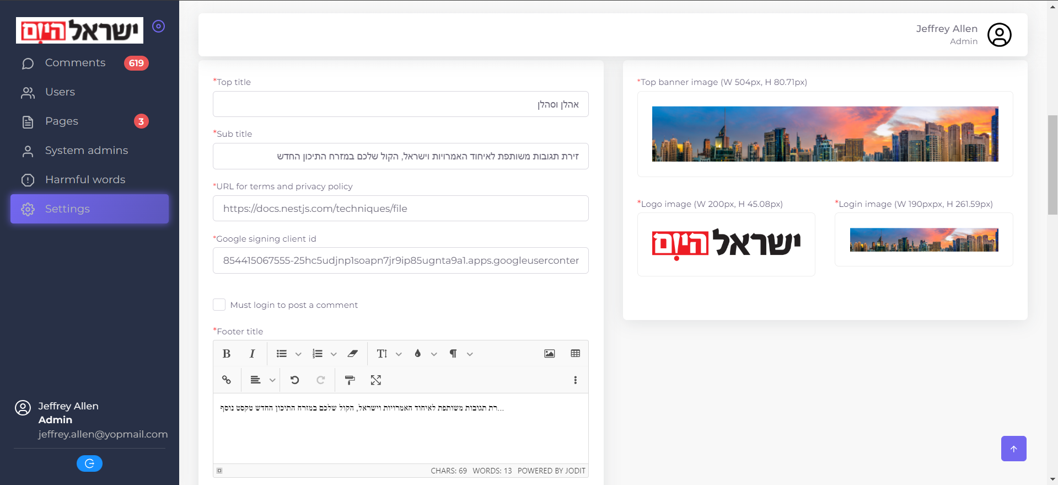
Task: Click Jeffrey Allen name in header
Action: click(x=947, y=29)
